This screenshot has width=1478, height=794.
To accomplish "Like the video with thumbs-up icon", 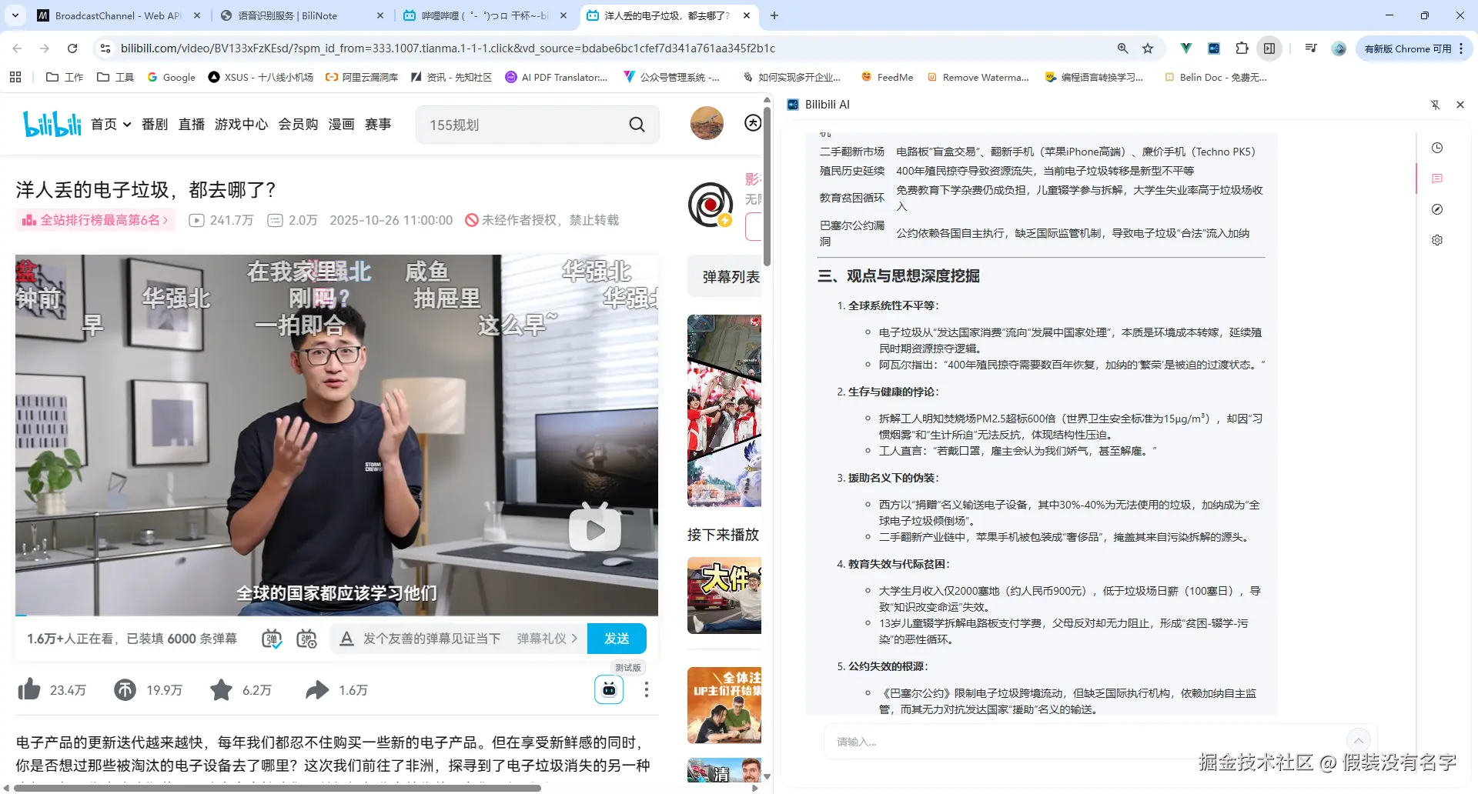I will point(28,689).
